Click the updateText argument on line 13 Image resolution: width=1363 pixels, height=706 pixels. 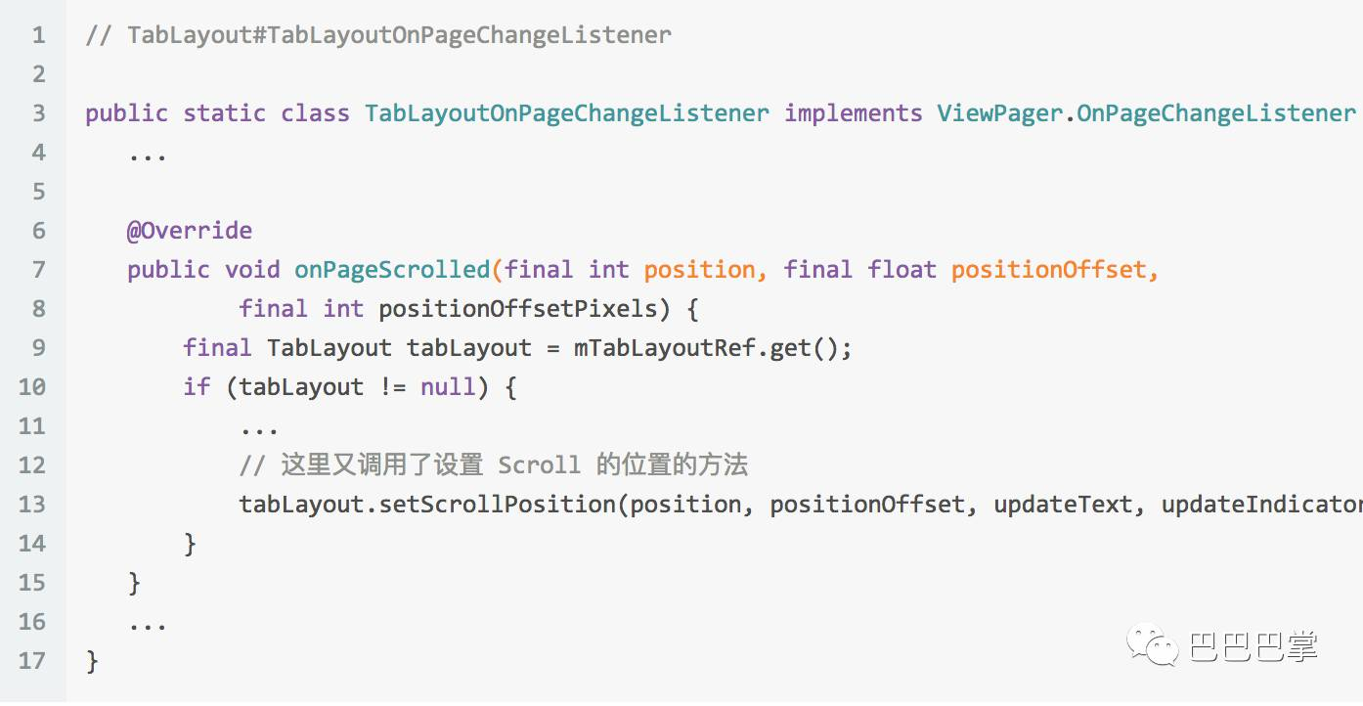point(1063,505)
